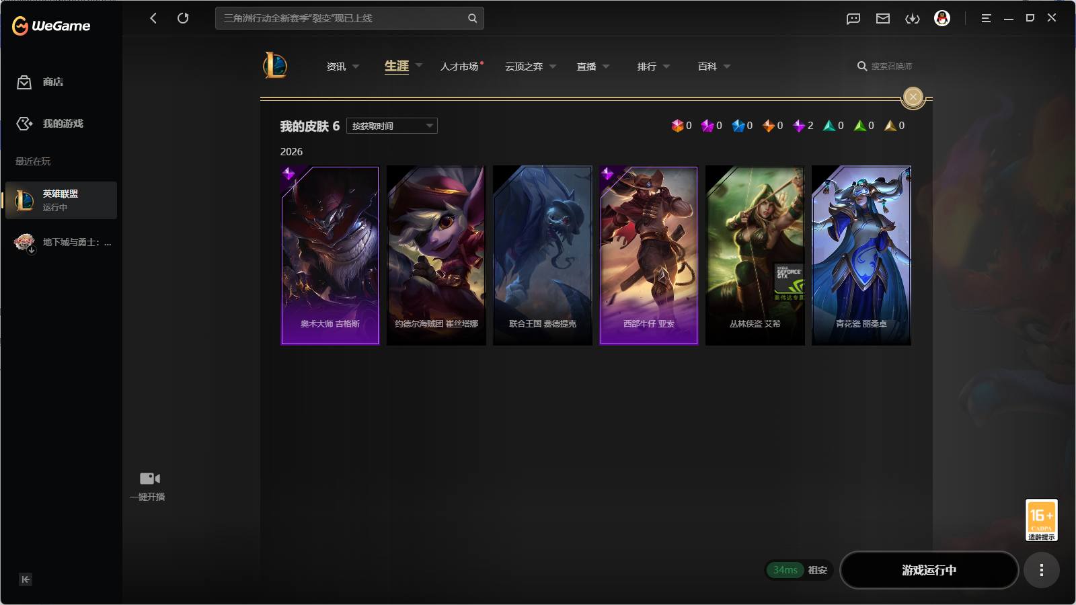Open the 人才市场 tab

tap(459, 67)
